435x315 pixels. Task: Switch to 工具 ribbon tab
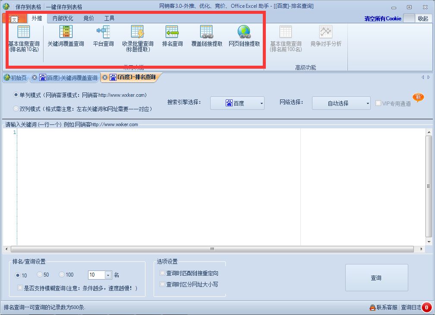tap(109, 18)
